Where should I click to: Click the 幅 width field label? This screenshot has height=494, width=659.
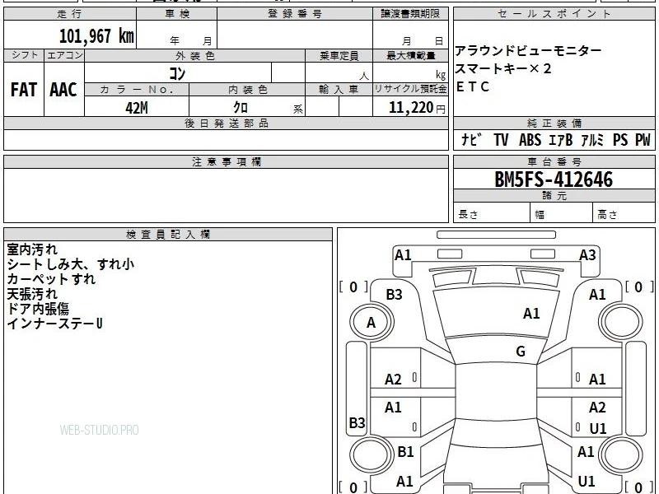540,215
